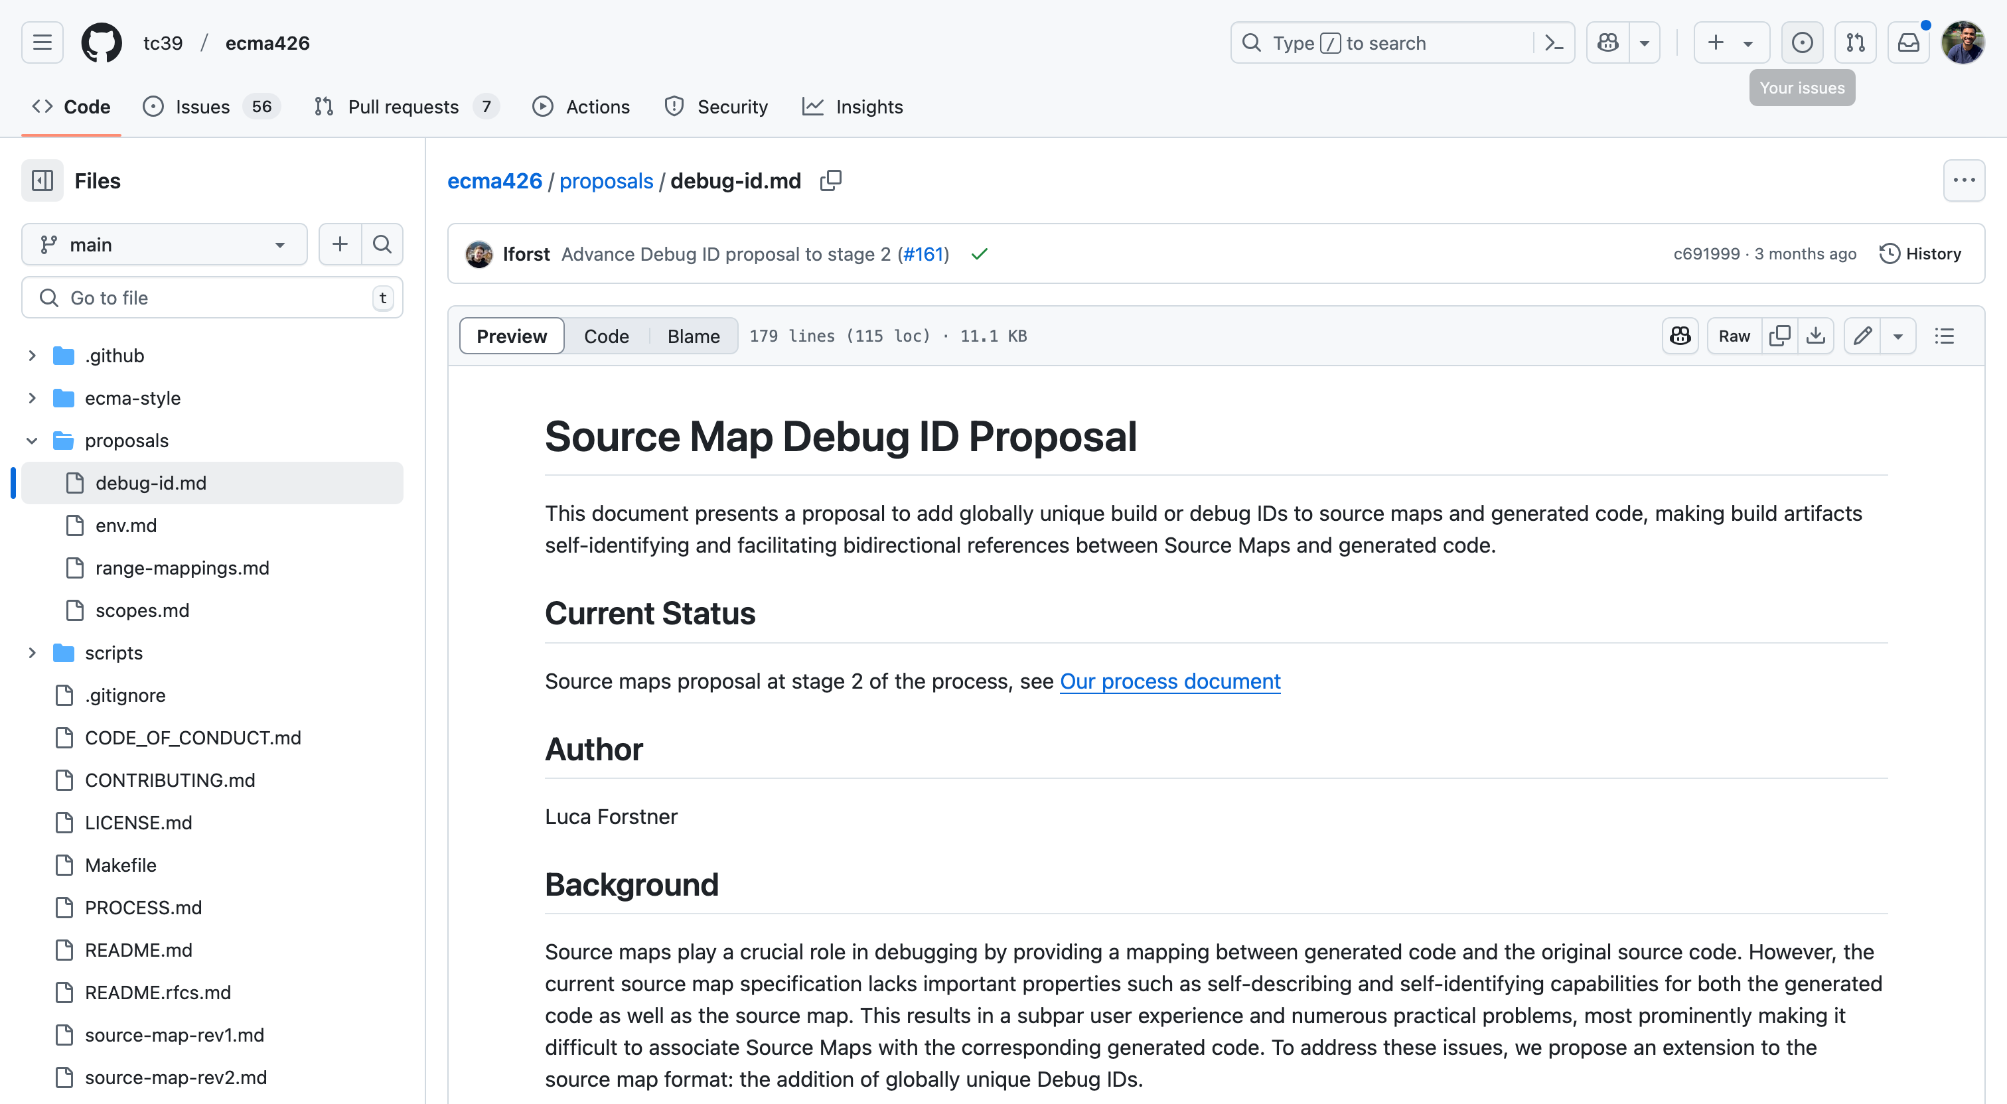Download the raw file icon
The image size is (2007, 1104).
coord(1815,336)
